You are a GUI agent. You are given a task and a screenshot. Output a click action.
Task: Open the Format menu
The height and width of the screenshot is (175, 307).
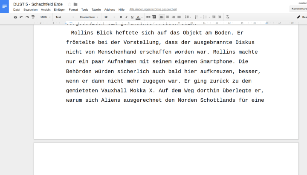tap(73, 10)
